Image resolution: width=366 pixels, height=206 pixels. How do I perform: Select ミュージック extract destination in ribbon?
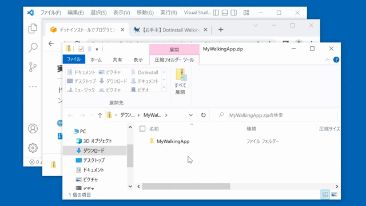[x=81, y=90]
